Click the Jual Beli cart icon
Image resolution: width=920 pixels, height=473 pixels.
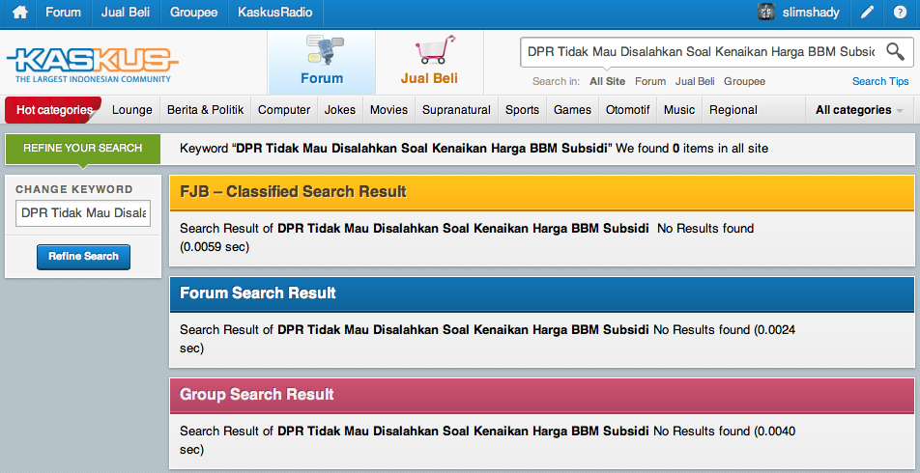click(x=435, y=50)
